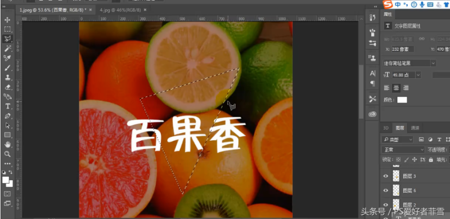Image resolution: width=450 pixels, height=219 pixels.
Task: Close the 4.jpg document tab
Action: click(x=145, y=10)
